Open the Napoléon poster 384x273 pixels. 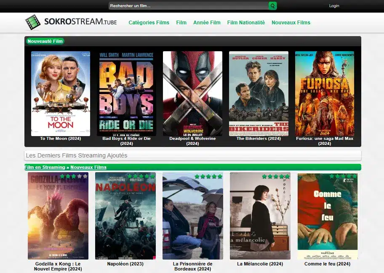coord(125,216)
